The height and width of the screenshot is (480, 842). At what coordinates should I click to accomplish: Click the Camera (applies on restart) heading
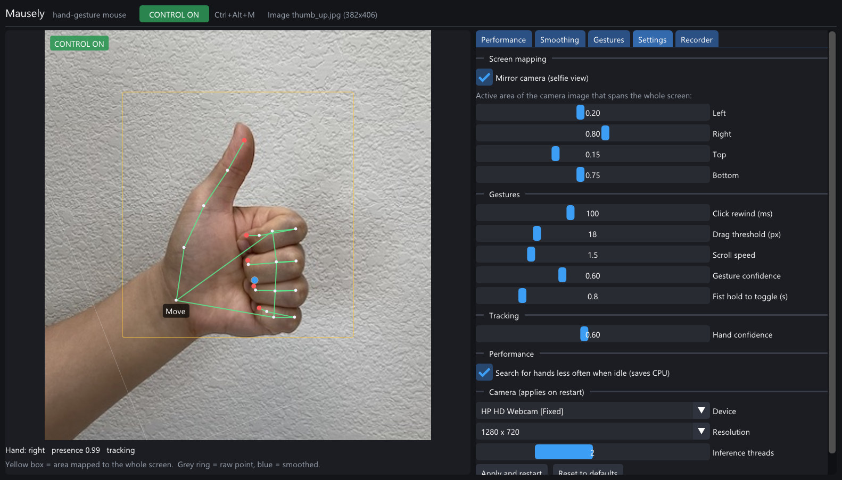tap(536, 392)
